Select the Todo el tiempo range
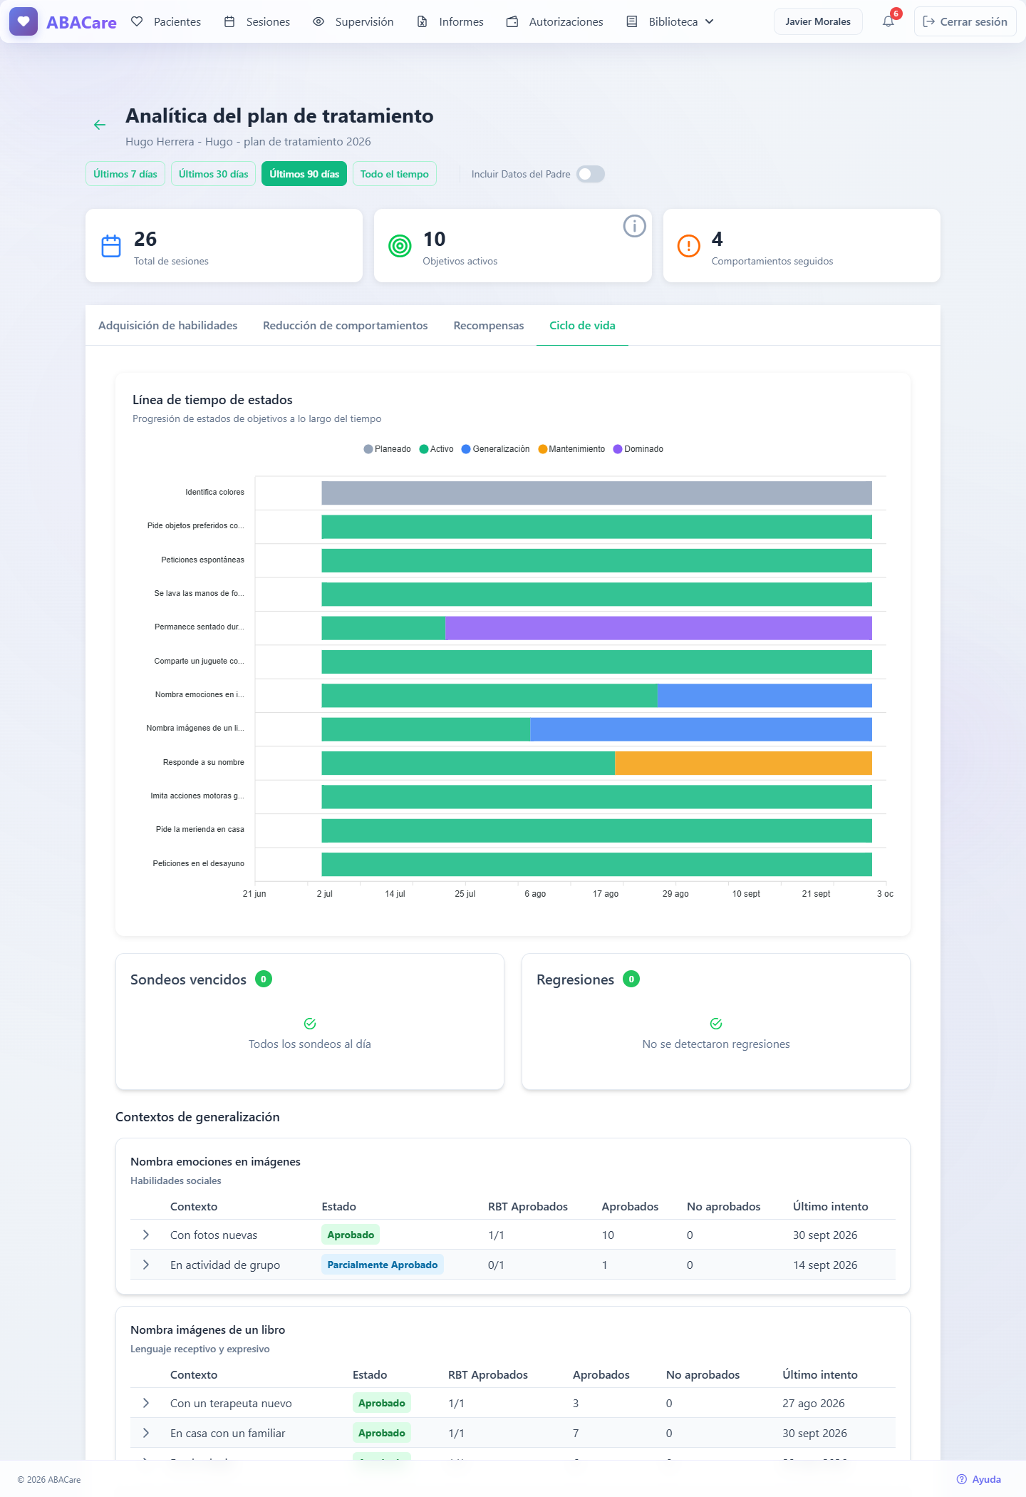Image resolution: width=1026 pixels, height=1497 pixels. coord(395,174)
